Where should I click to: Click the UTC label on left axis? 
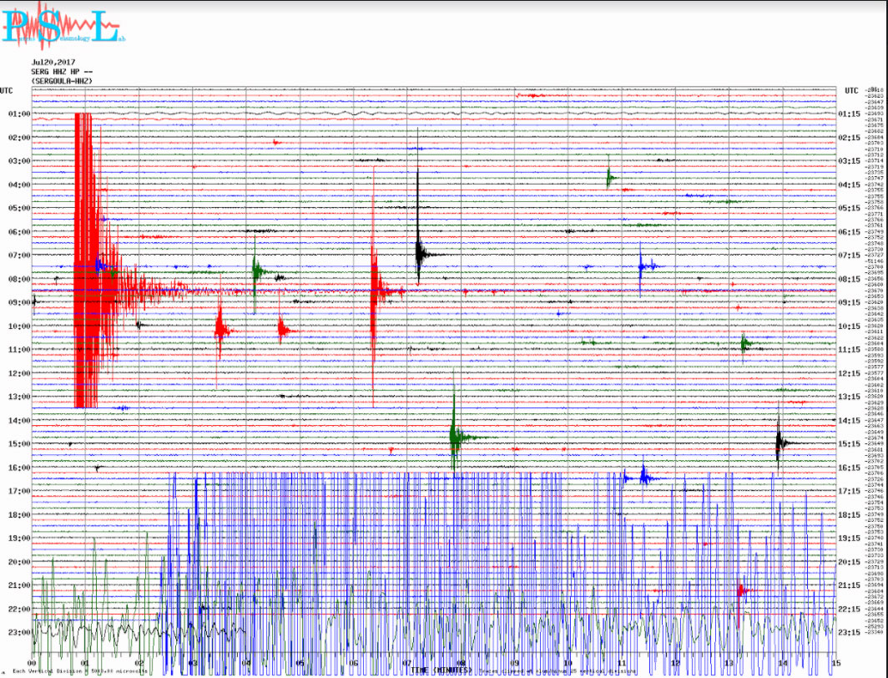(7, 90)
